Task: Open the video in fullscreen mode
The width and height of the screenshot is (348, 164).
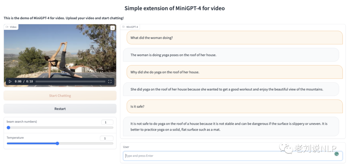Action: point(110,82)
